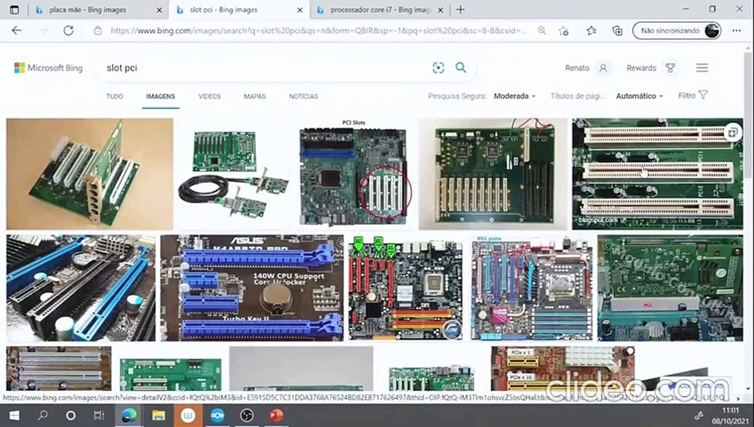Click the Microsoft Bing logo
Screen dimensions: 754x427
coord(49,68)
